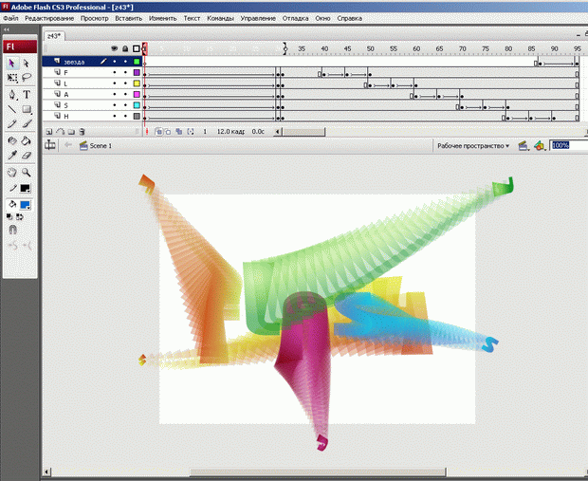The width and height of the screenshot is (588, 481).
Task: Click yellow outline swatch of layer L
Action: pos(137,83)
